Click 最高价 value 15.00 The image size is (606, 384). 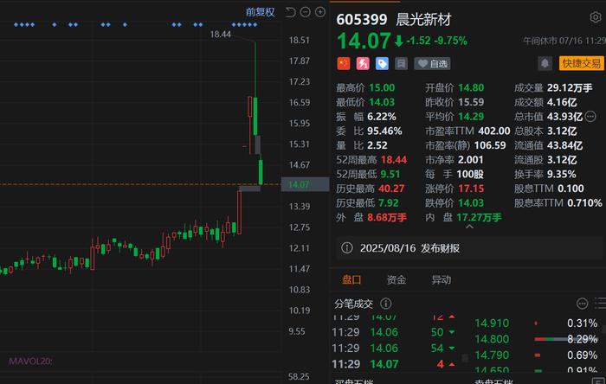point(382,87)
